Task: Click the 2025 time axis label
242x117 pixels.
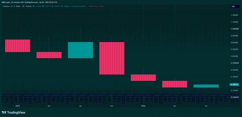Action: 18,106
